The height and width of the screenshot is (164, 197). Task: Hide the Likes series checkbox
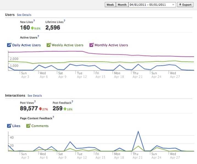pos(9,126)
